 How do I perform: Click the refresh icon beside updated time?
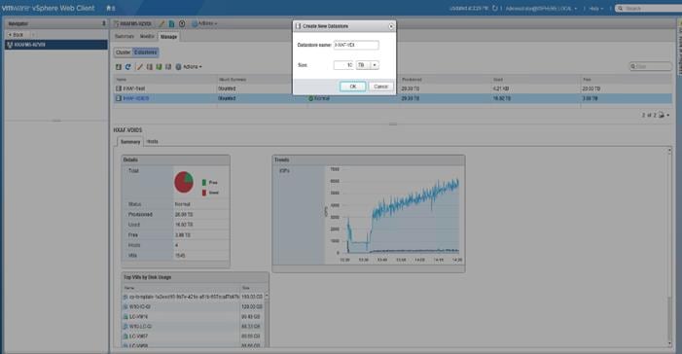[x=494, y=8]
